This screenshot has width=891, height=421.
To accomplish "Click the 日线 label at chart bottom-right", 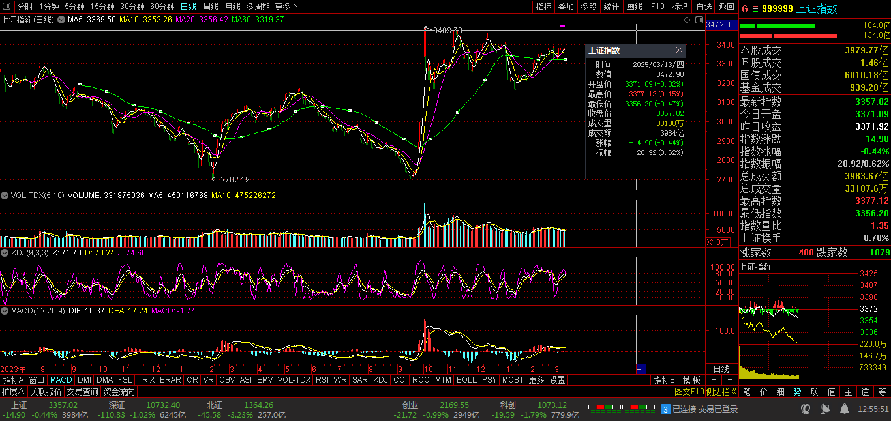I will [721, 369].
